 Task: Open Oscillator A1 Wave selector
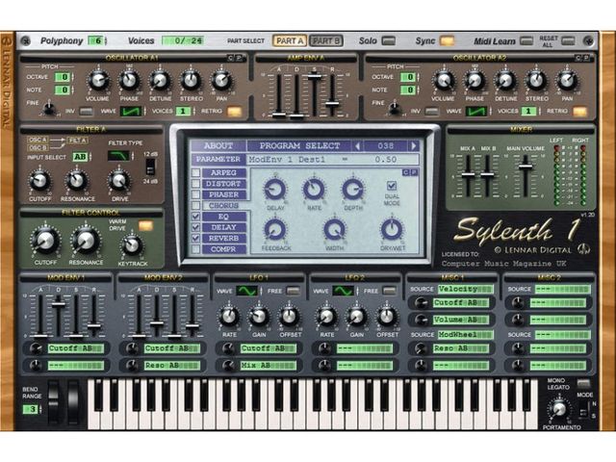click(131, 112)
